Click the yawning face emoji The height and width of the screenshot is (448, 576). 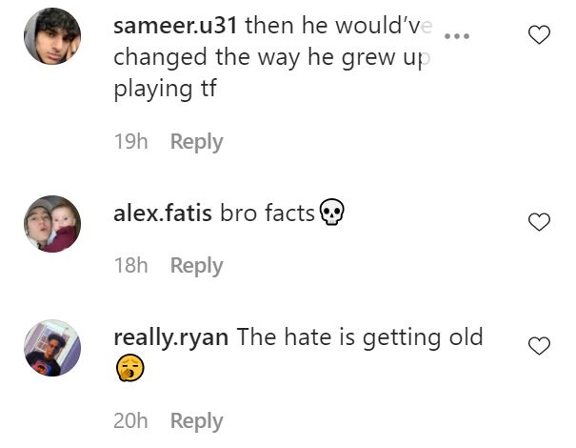[x=129, y=368]
